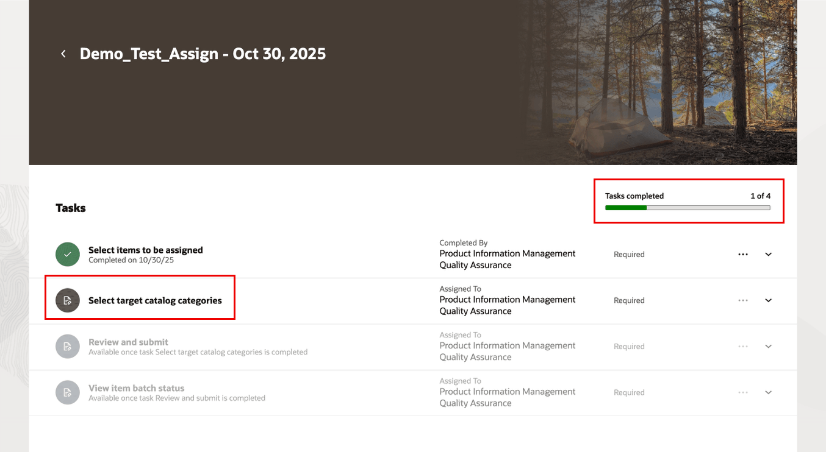Expand the View item batch status row
The height and width of the screenshot is (452, 826).
768,392
